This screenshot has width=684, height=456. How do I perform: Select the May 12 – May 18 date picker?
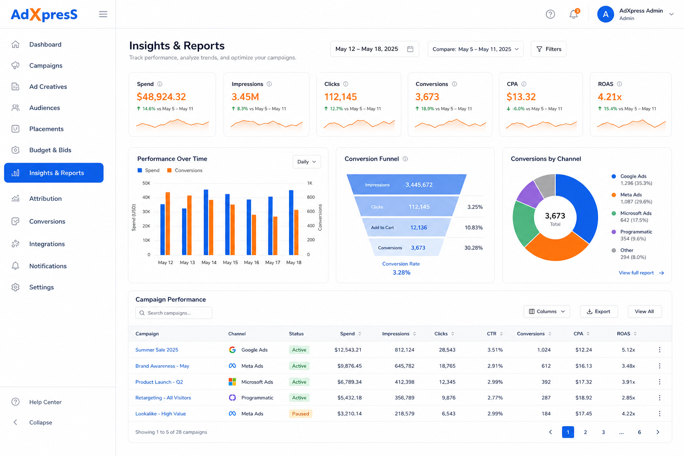(375, 49)
